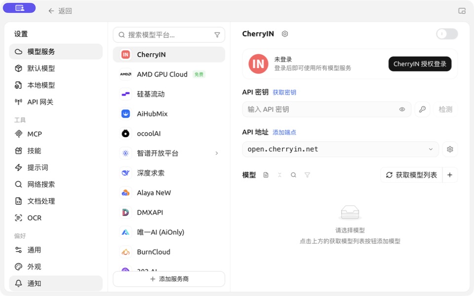Click the plus button to add model

[450, 175]
